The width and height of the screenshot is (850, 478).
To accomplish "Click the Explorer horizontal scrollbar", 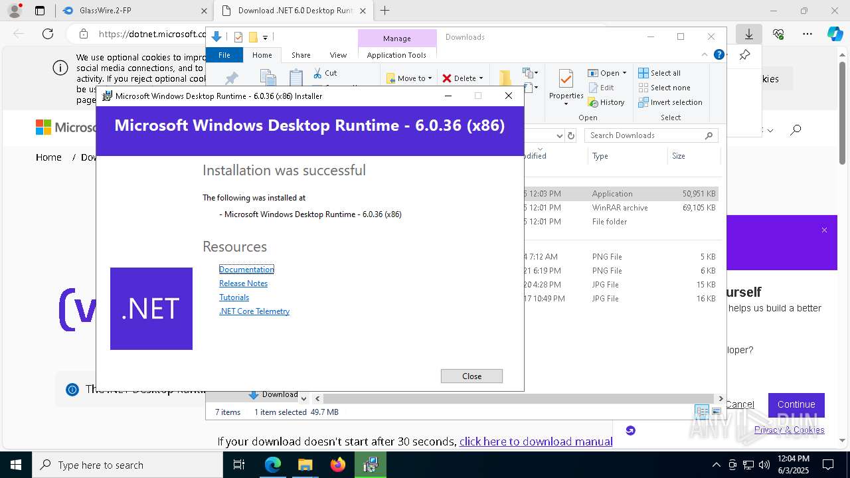I will pos(518,398).
